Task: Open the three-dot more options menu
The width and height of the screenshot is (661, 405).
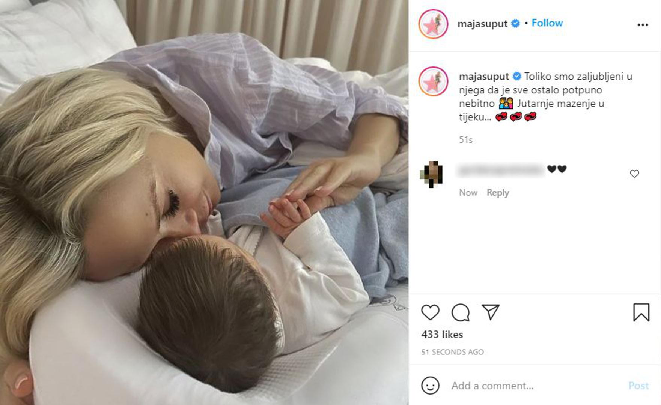Action: (x=643, y=25)
